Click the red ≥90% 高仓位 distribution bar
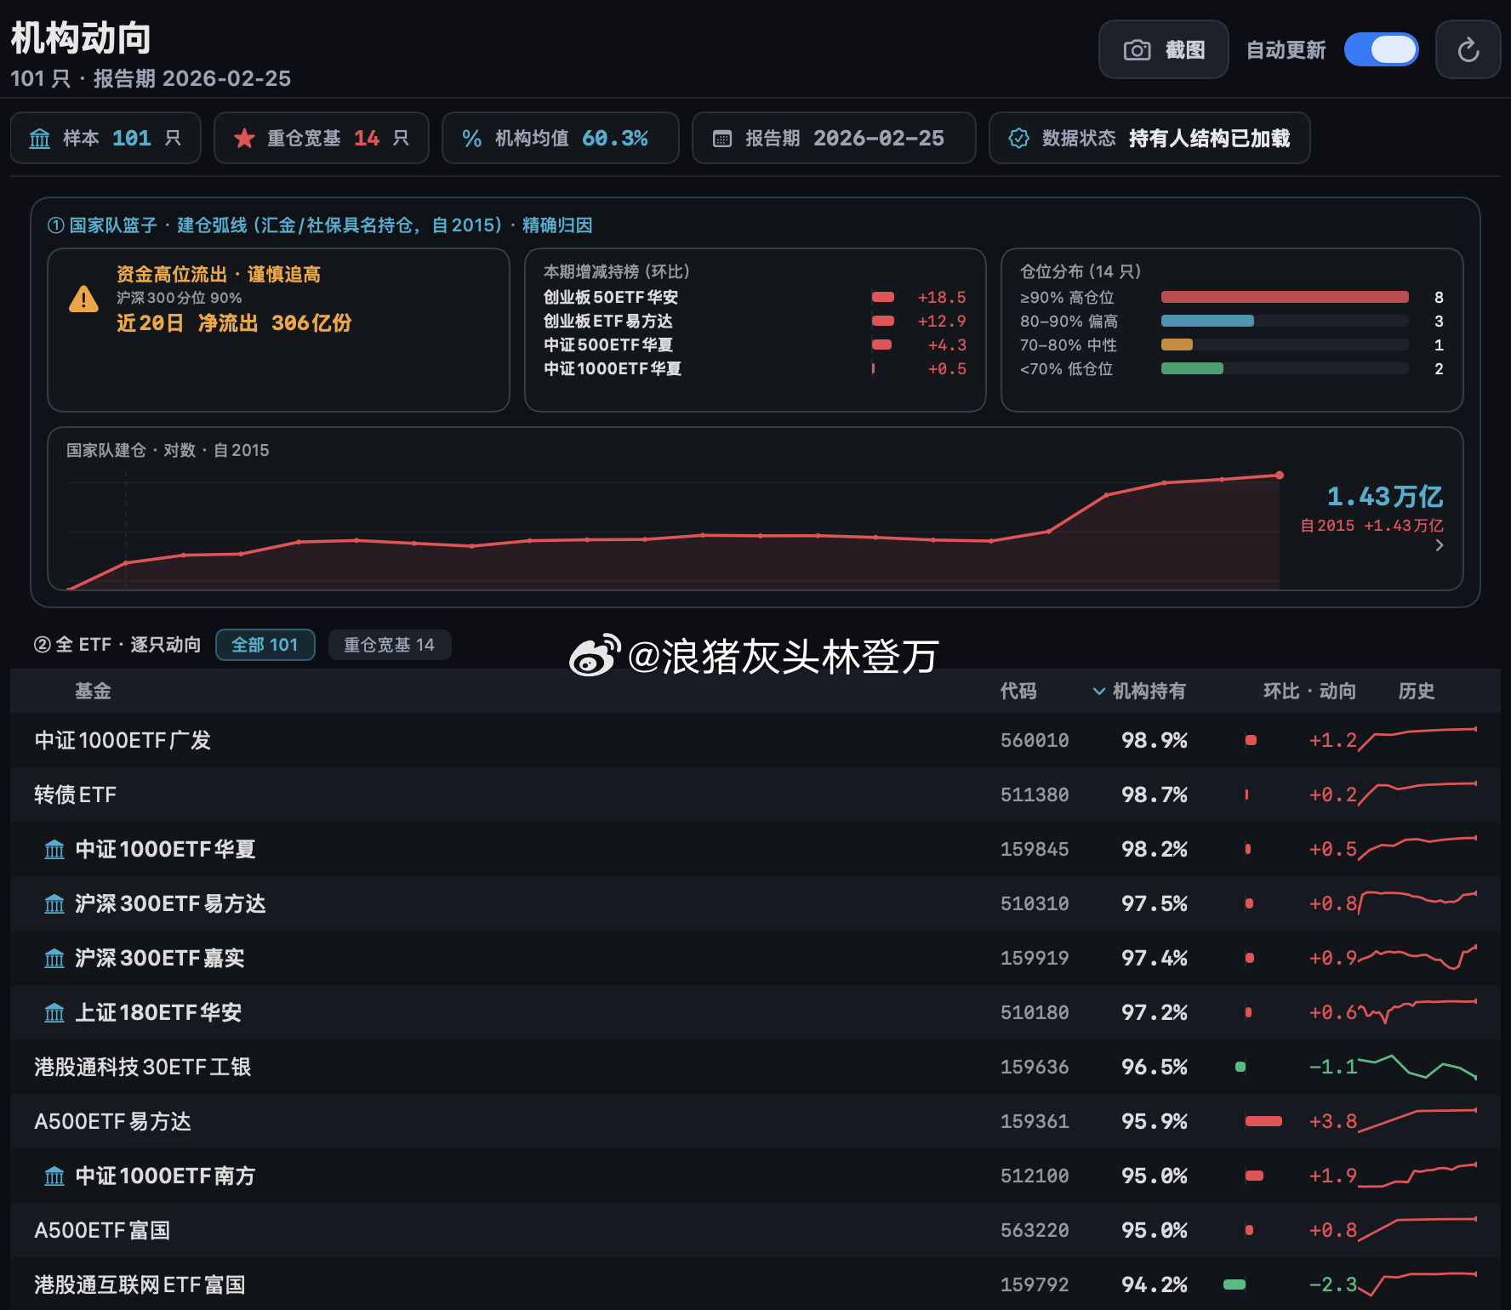Viewport: 1511px width, 1310px height. pyautogui.click(x=1285, y=297)
